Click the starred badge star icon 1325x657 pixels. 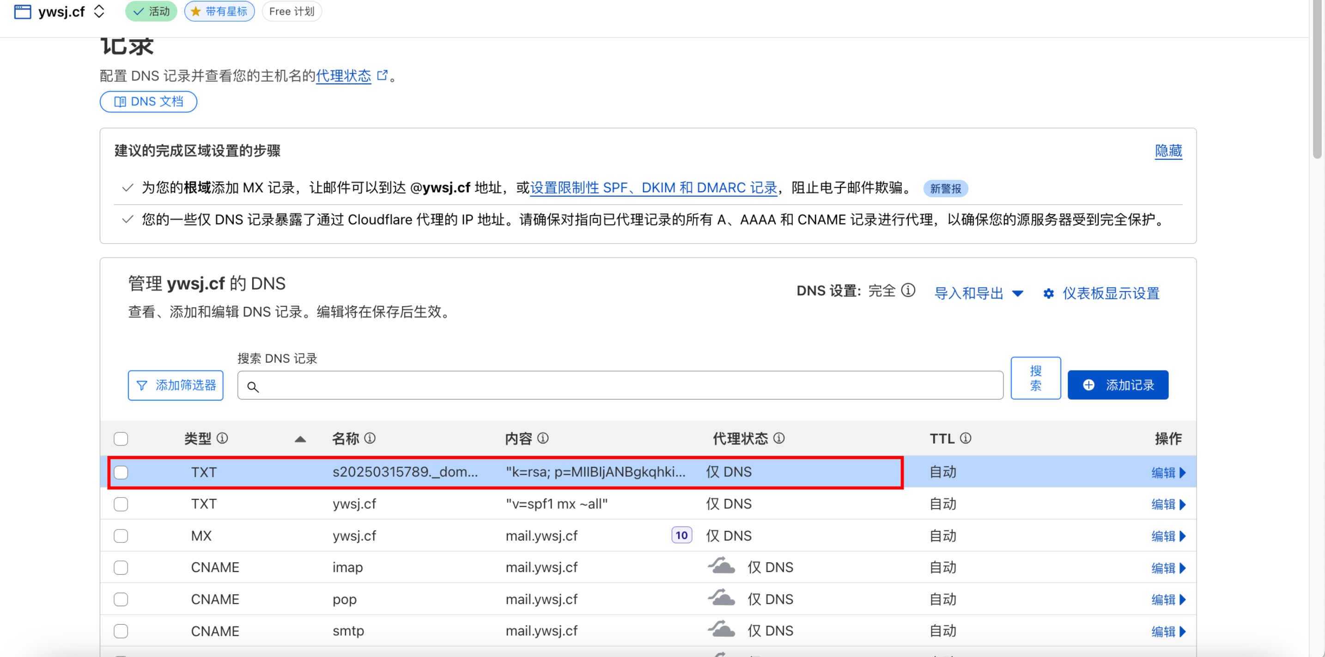pos(196,11)
